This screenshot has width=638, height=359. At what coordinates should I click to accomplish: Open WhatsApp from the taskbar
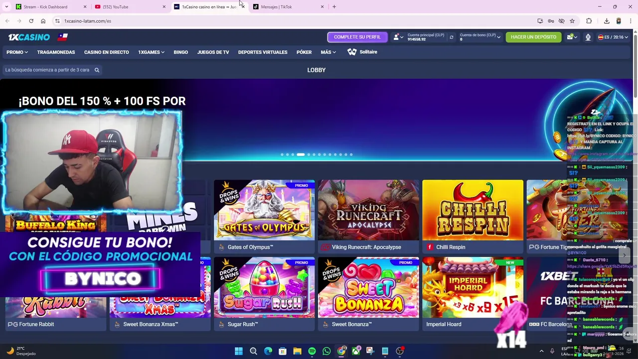326,351
